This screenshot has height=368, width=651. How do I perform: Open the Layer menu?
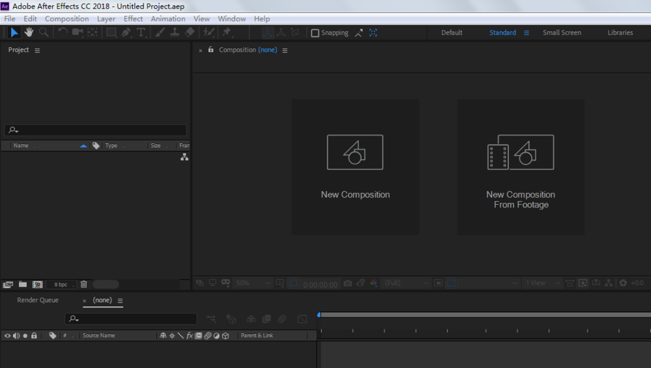click(106, 19)
